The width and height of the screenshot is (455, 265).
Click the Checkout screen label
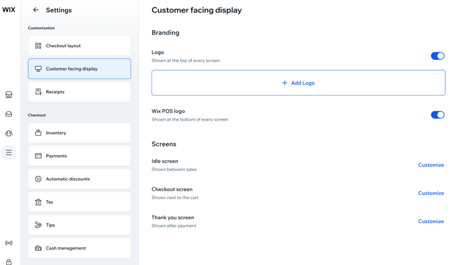[172, 189]
